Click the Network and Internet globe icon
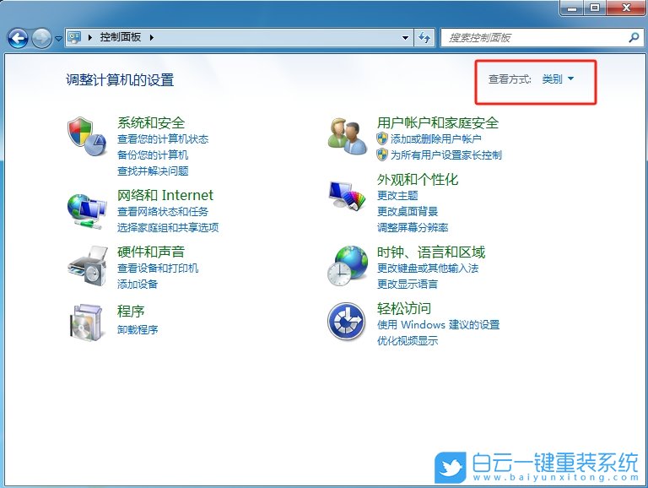 [x=87, y=211]
